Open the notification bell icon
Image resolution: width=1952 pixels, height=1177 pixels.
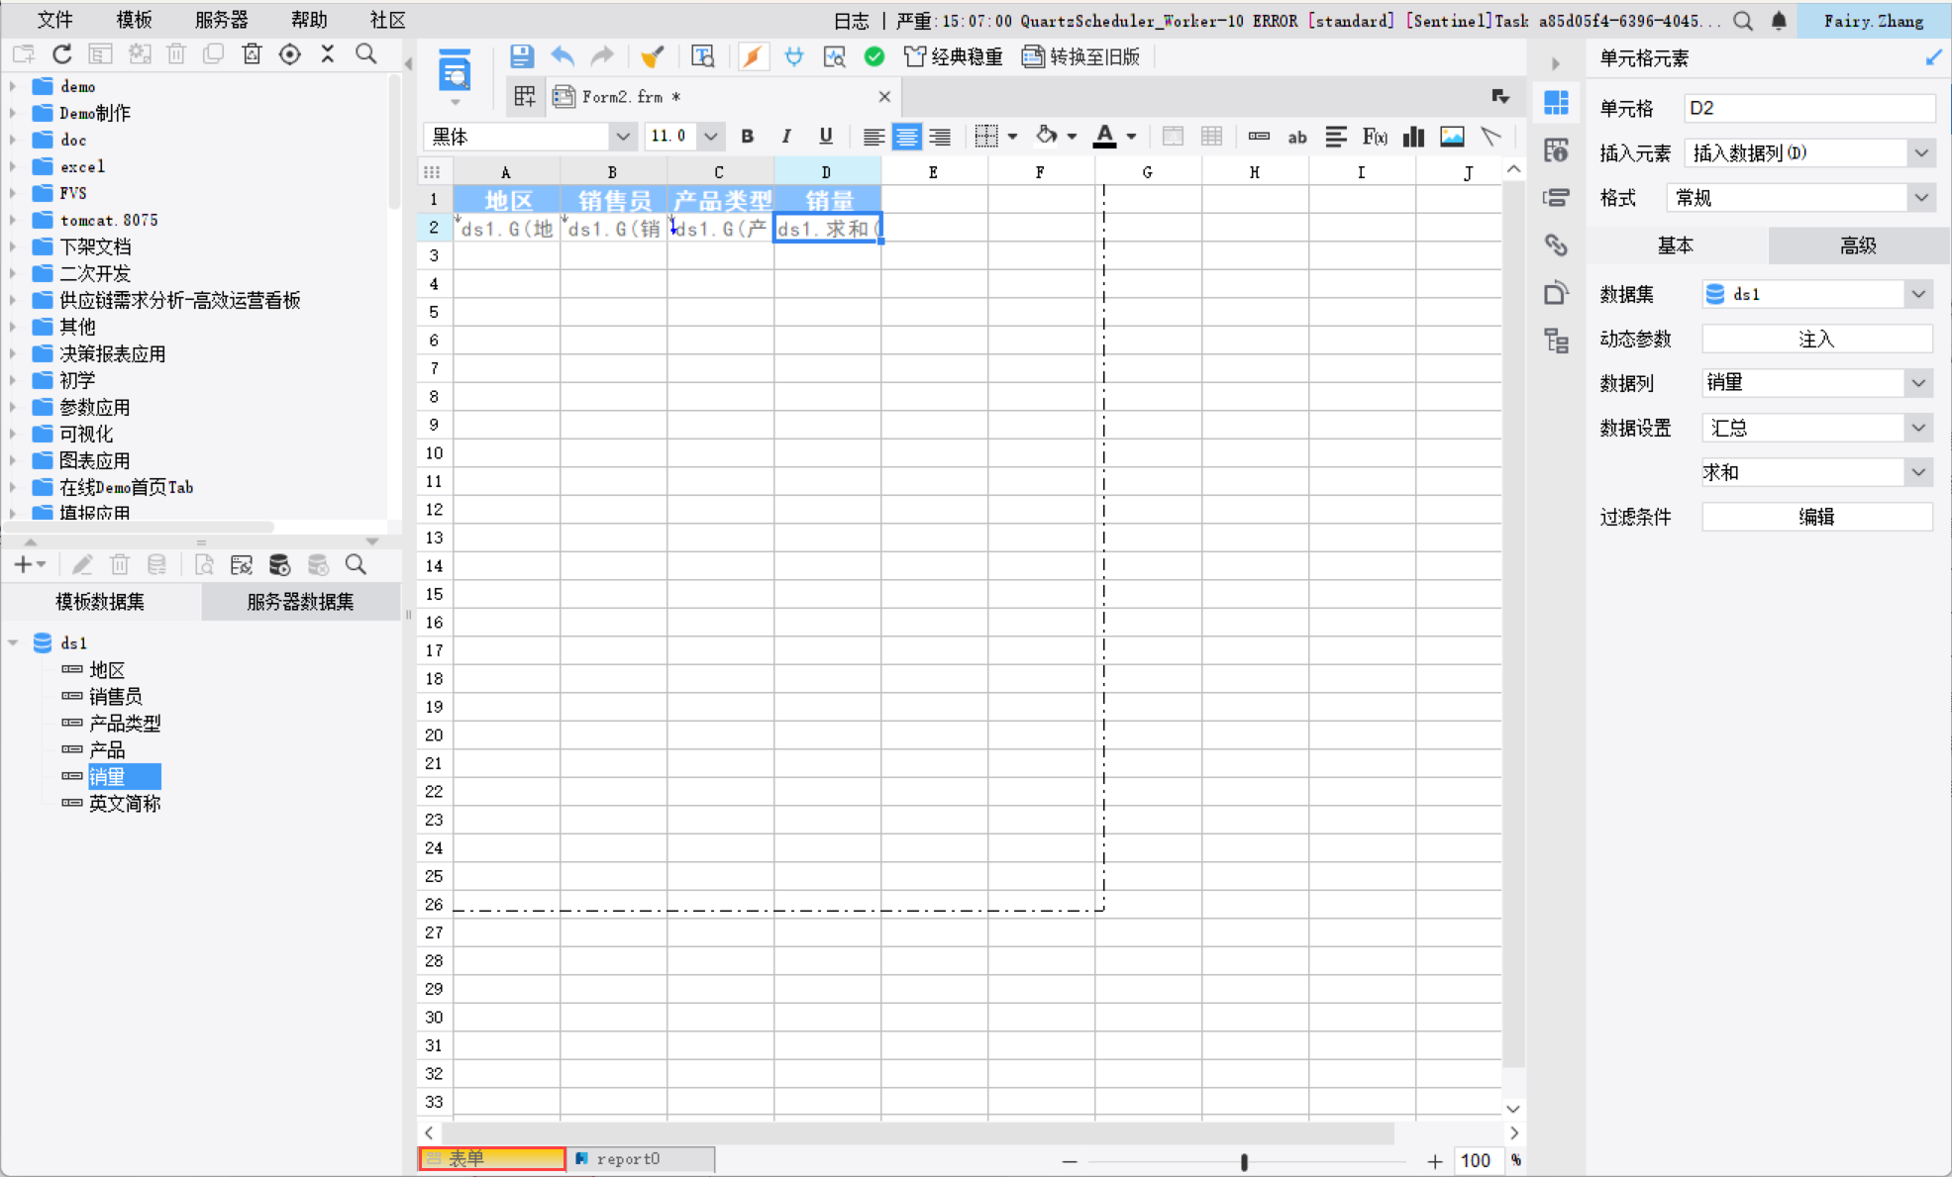1779,21
